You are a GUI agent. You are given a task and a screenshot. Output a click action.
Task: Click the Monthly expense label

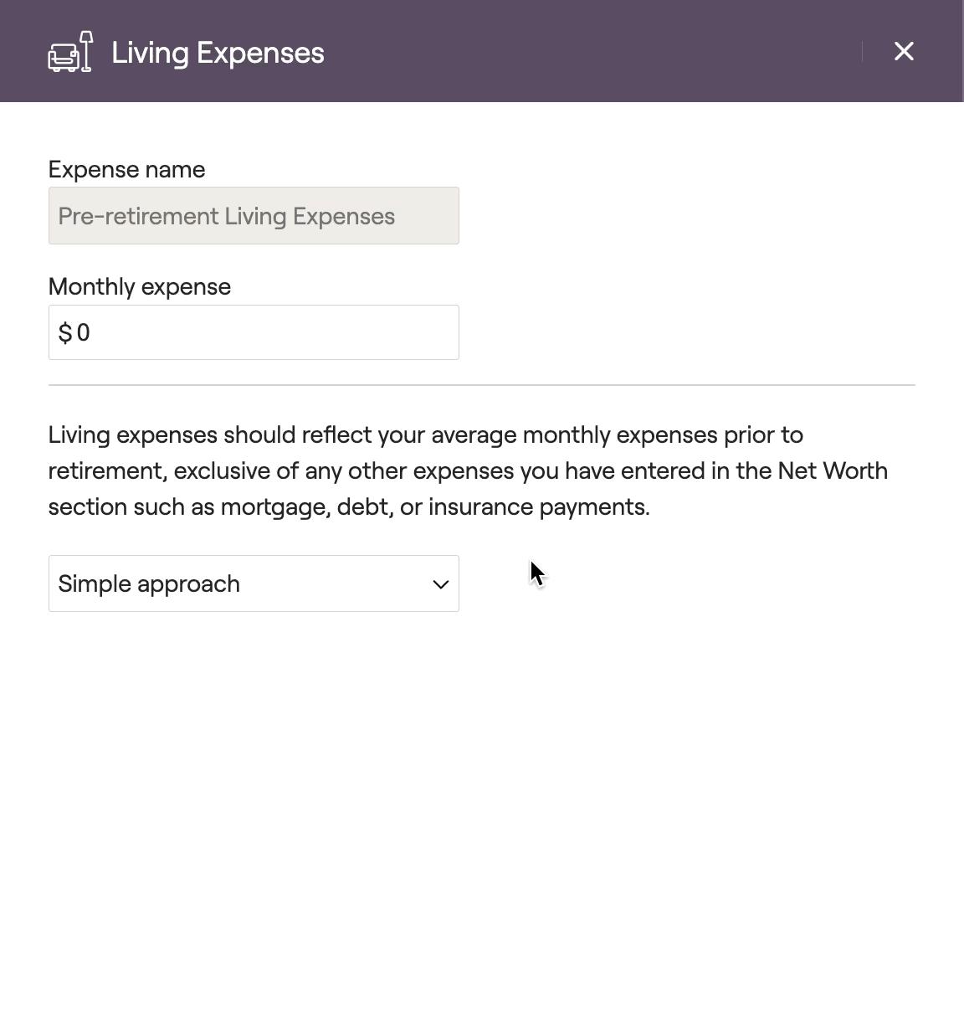pyautogui.click(x=140, y=286)
